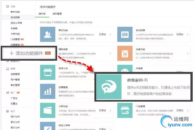Click the NEW badge next to sidebar 门店管理
194x130 pixels.
coord(22,39)
